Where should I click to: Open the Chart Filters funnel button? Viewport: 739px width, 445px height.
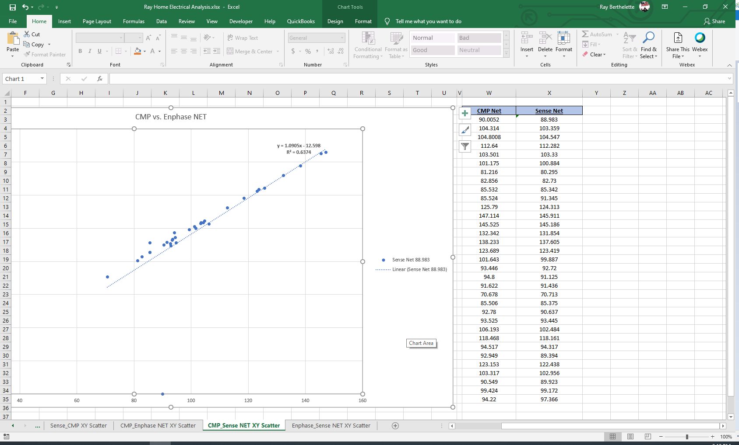[465, 146]
